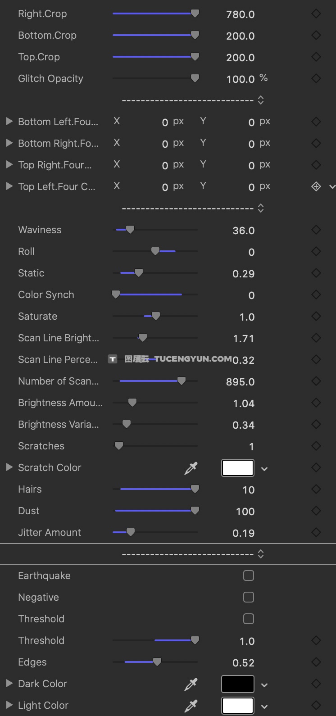Pick Dark Color with the eyedropper
336x716 pixels.
[191, 684]
